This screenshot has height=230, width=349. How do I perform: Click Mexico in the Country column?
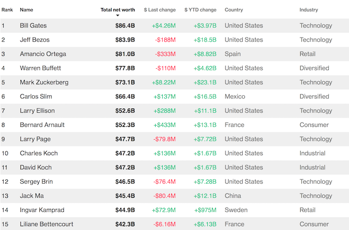coord(235,97)
